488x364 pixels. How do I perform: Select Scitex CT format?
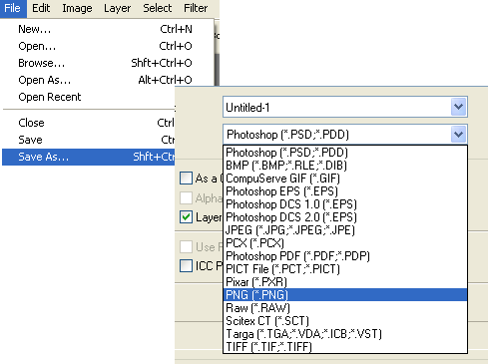(x=345, y=321)
